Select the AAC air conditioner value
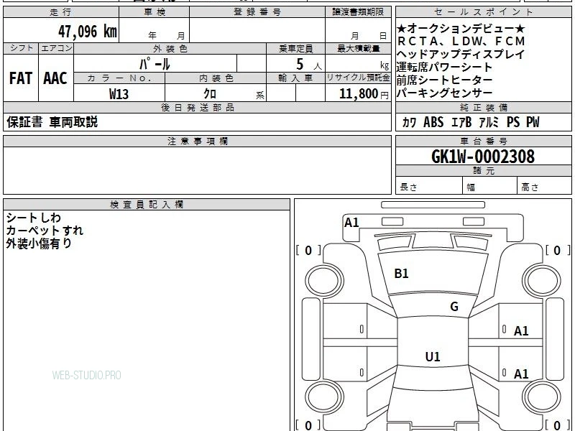 55,78
